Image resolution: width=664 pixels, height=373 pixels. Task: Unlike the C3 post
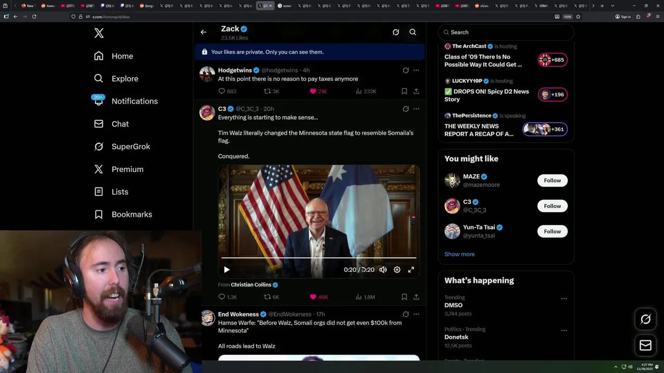click(319, 297)
